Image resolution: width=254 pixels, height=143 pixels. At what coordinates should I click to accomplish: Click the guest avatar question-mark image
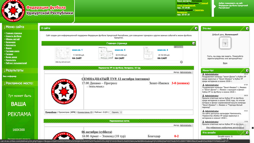225,43
